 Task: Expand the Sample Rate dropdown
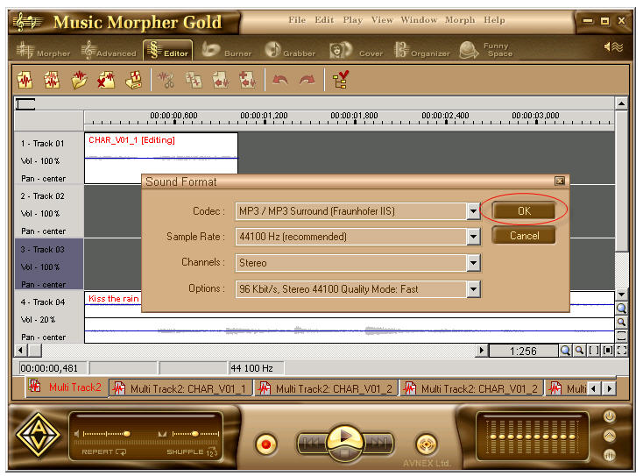coord(473,237)
